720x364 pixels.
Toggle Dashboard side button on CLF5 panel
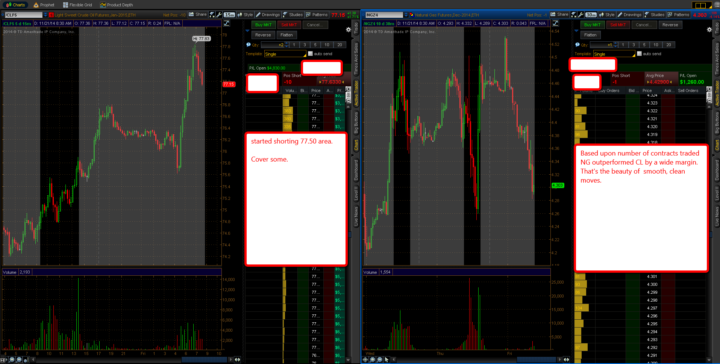tap(356, 170)
